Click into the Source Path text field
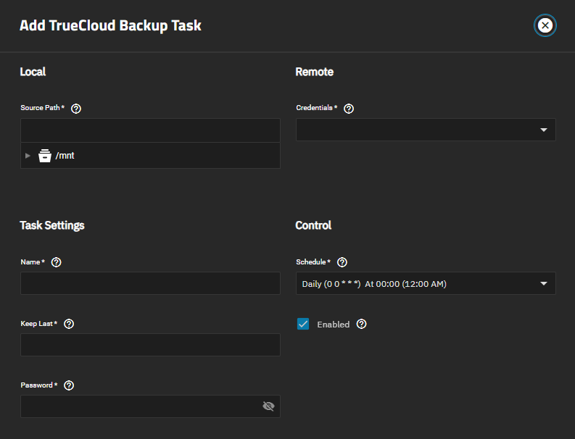575x439 pixels. coord(150,130)
